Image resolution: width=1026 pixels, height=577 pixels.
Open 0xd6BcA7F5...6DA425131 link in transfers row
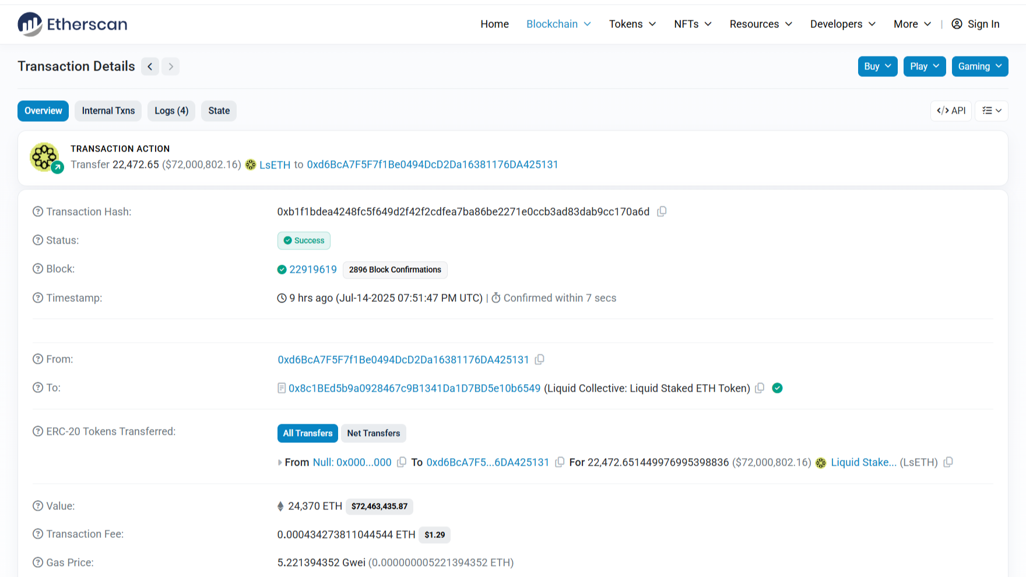pos(488,462)
